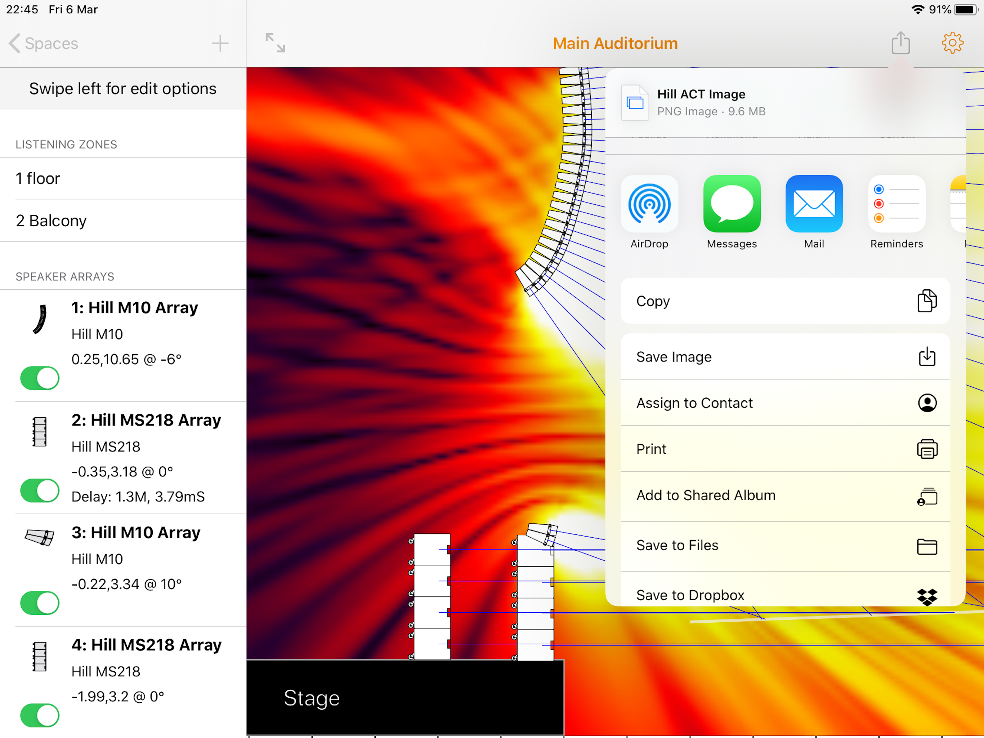Tap the Copy documents icon
The width and height of the screenshot is (984, 738).
pos(927,301)
